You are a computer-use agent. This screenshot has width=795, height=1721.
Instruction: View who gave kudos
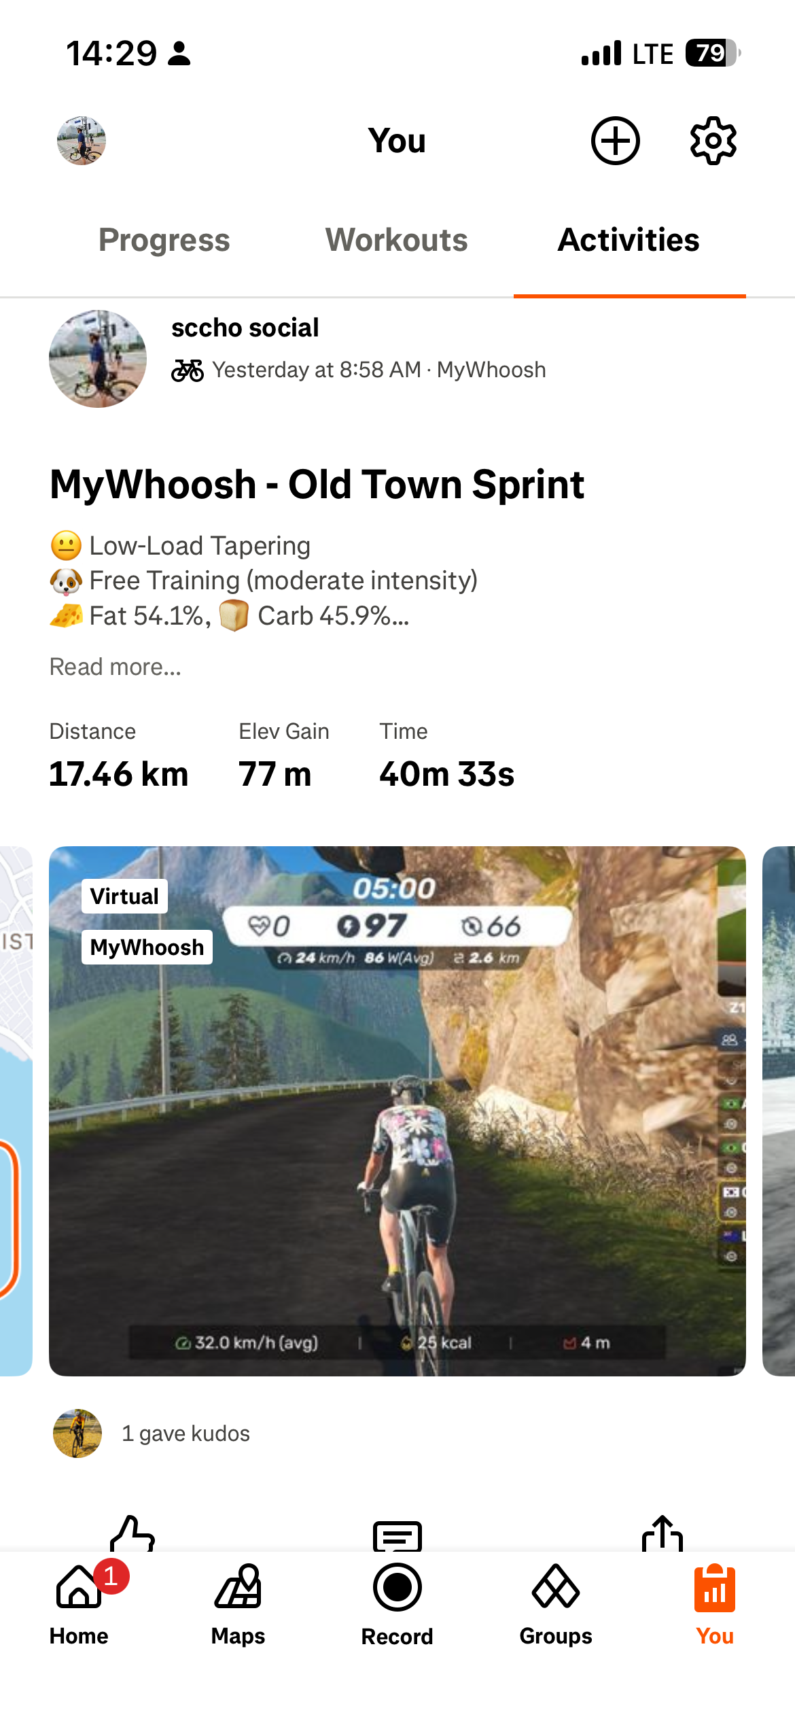click(x=185, y=1433)
